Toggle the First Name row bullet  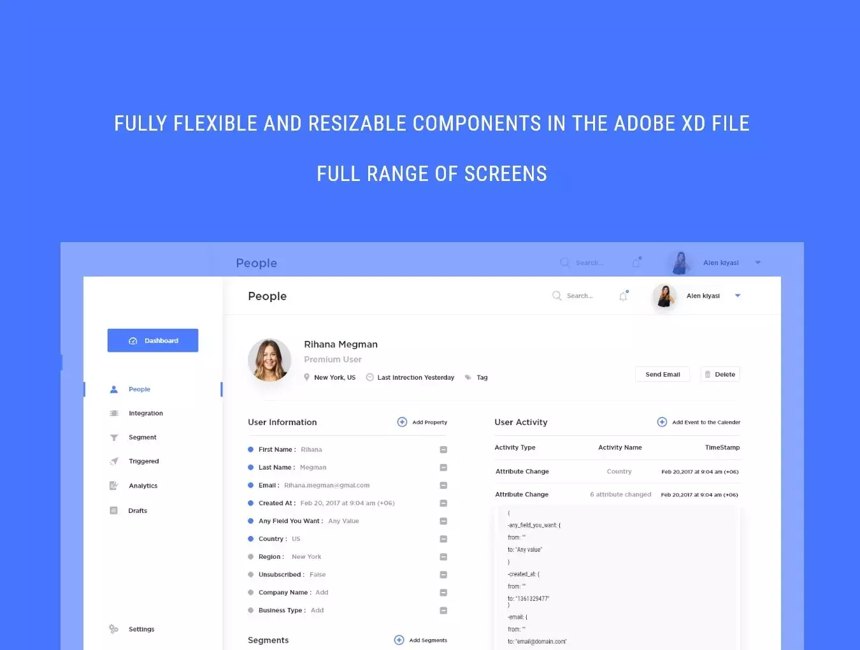coord(250,450)
